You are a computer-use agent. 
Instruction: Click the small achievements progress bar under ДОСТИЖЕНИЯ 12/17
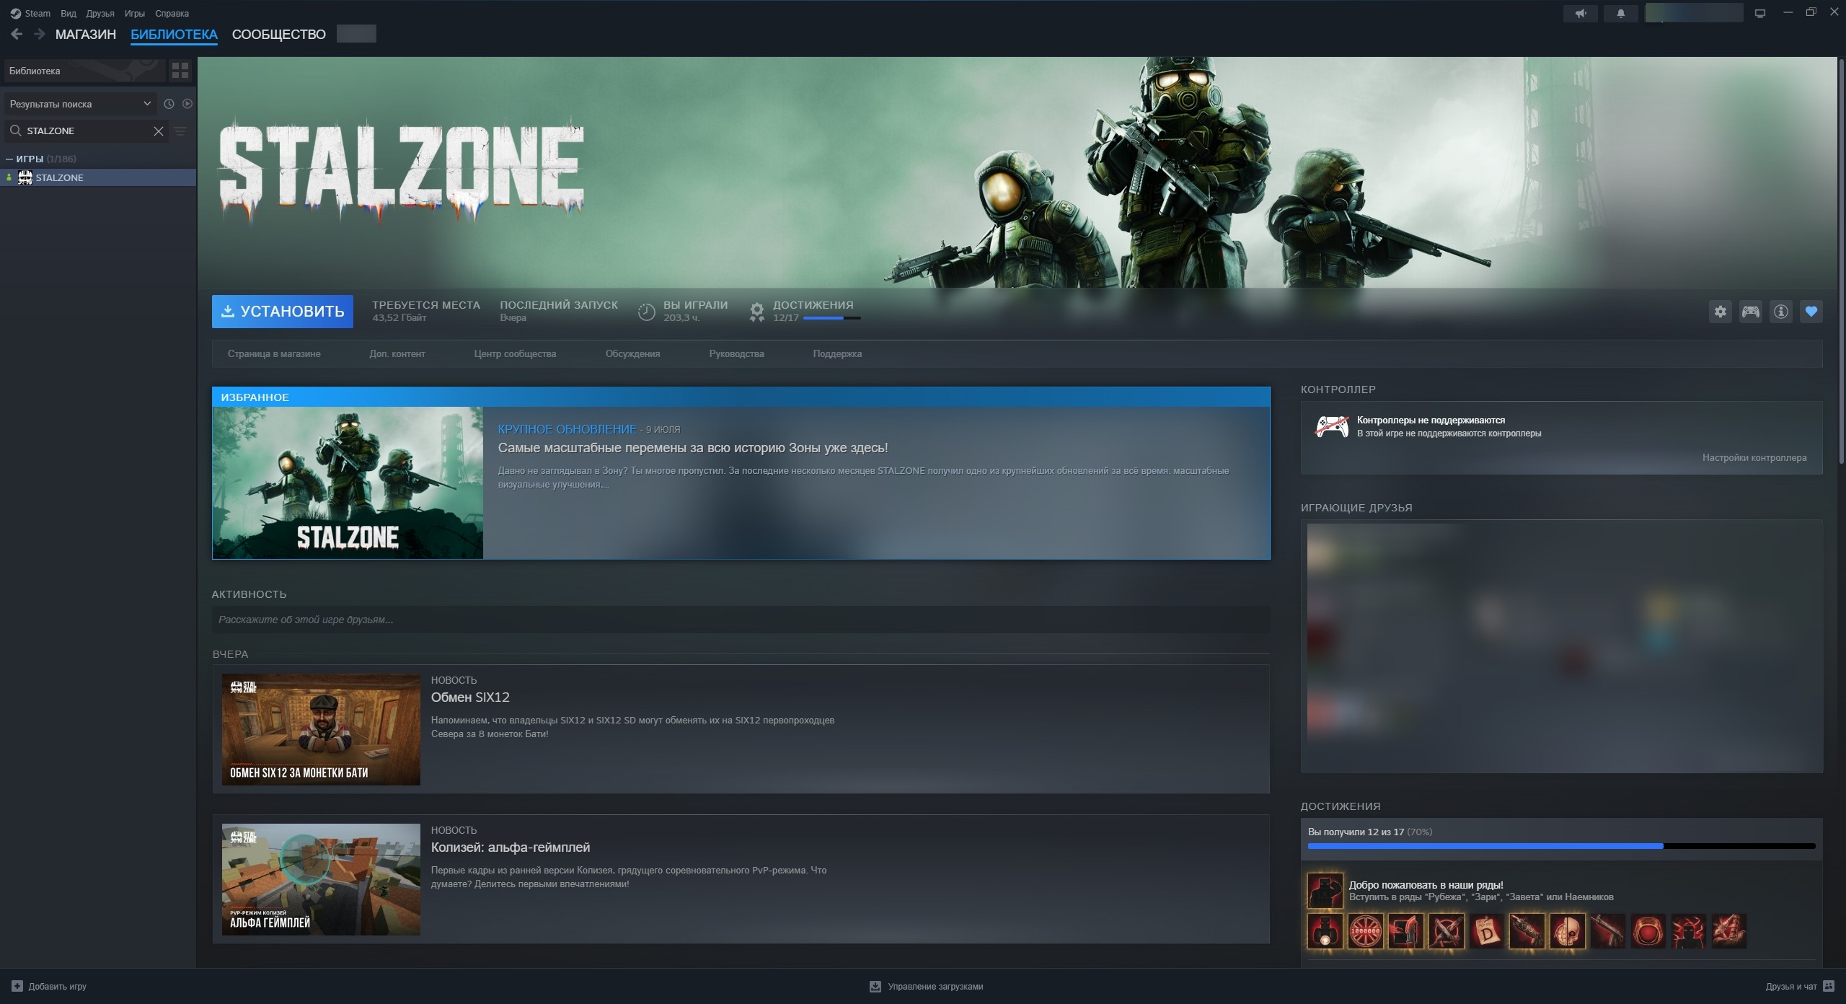coord(831,318)
